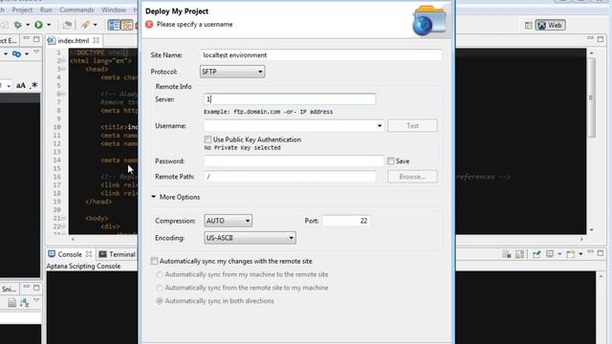The height and width of the screenshot is (344, 612).
Task: Click the pin console icon
Action: [536, 254]
